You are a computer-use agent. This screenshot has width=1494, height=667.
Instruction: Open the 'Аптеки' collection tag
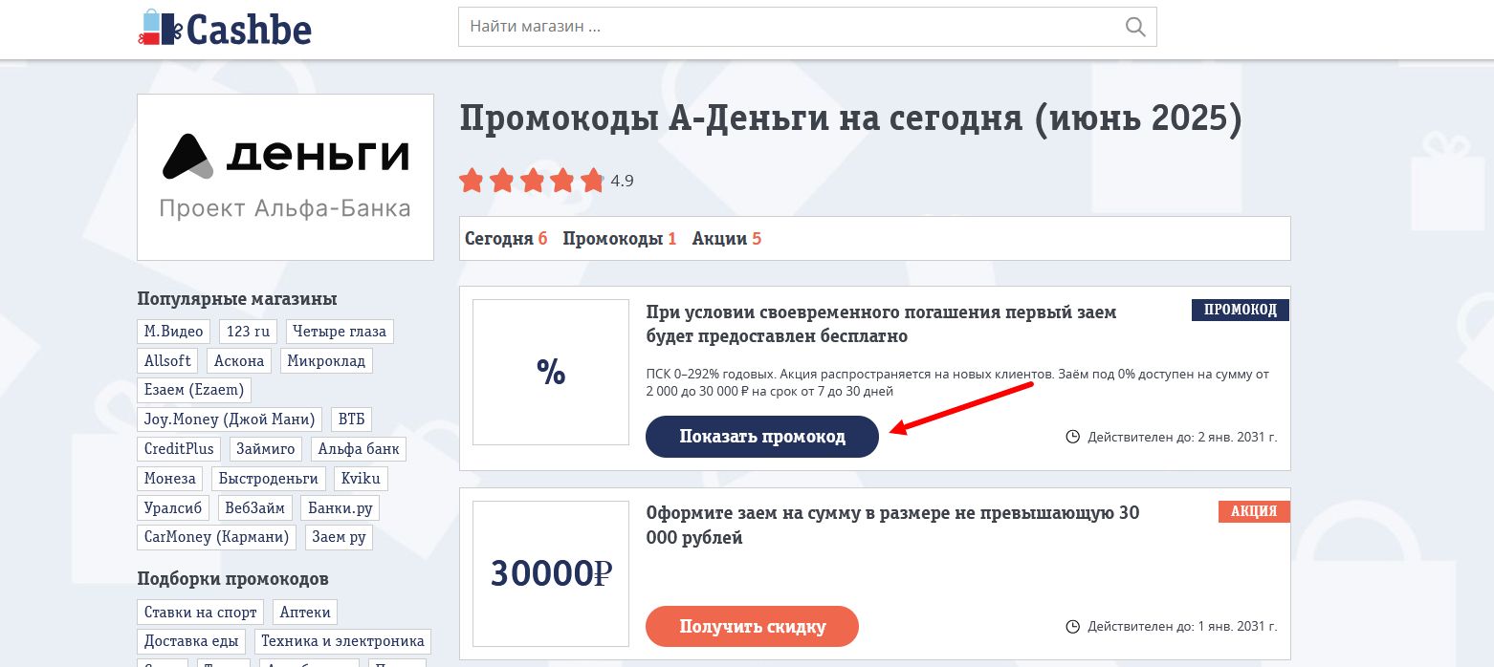pyautogui.click(x=306, y=613)
